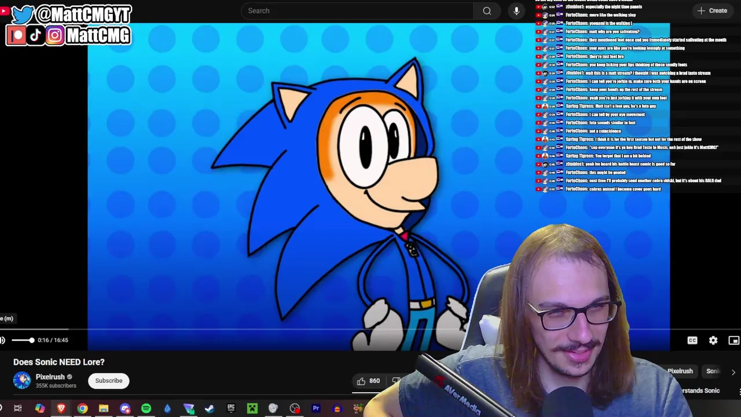Subscribe to the Pixelrush channel

coord(109,381)
